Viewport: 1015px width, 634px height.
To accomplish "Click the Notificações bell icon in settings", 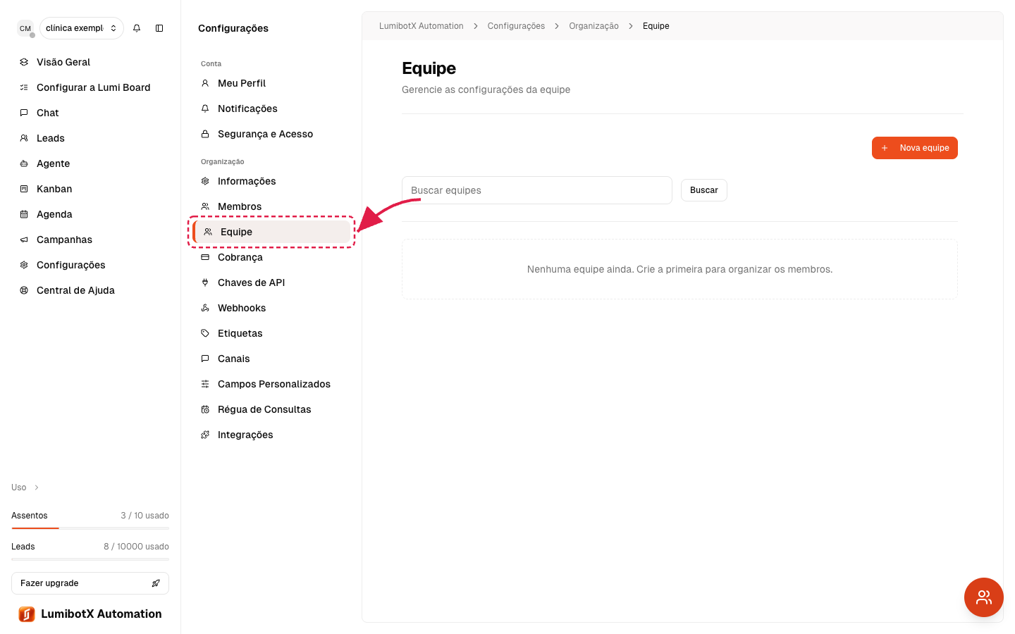I will pos(205,108).
